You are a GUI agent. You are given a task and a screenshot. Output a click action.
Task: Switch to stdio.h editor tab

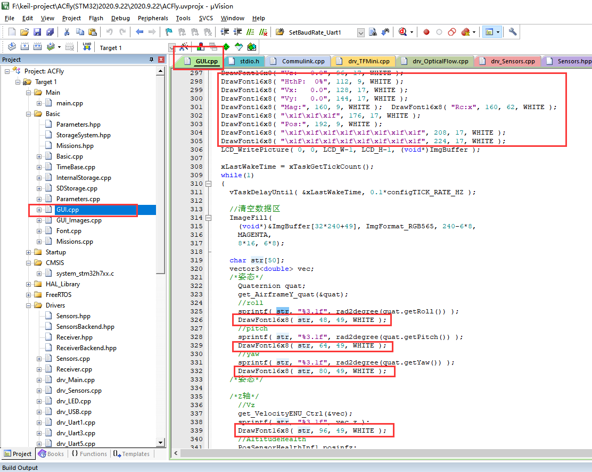pyautogui.click(x=245, y=61)
